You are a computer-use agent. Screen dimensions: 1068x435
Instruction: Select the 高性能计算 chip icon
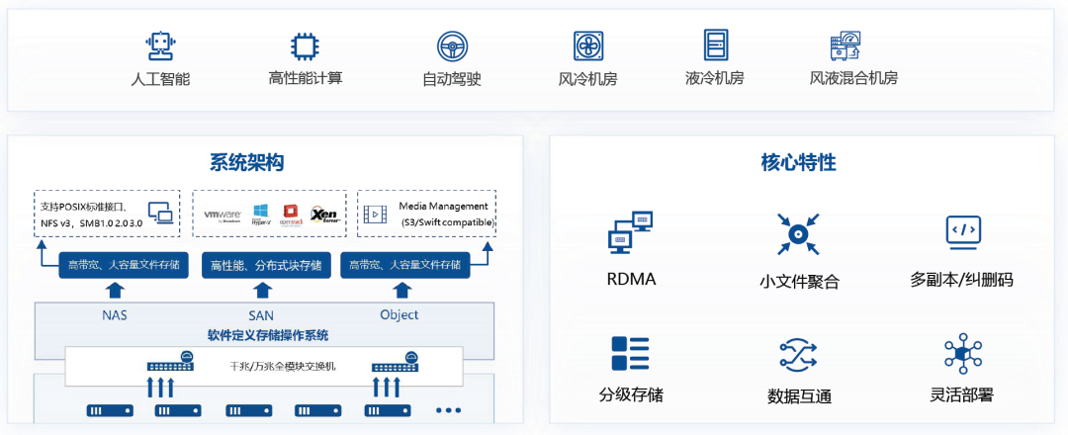[x=306, y=46]
